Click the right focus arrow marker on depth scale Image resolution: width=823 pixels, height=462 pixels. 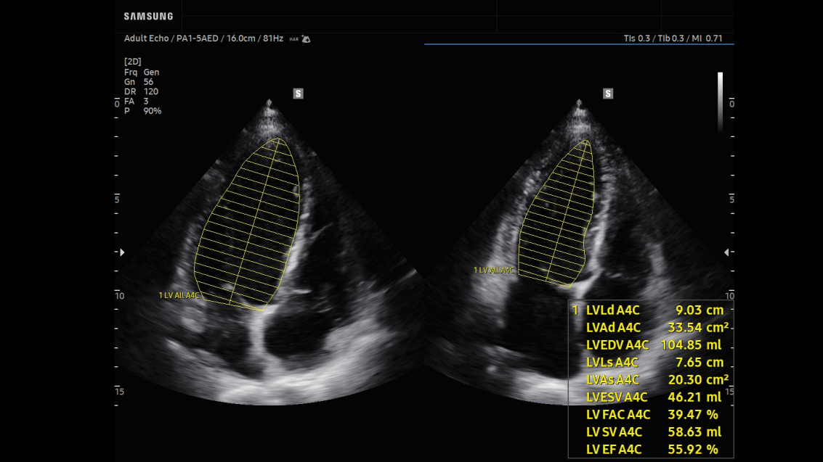(726, 252)
